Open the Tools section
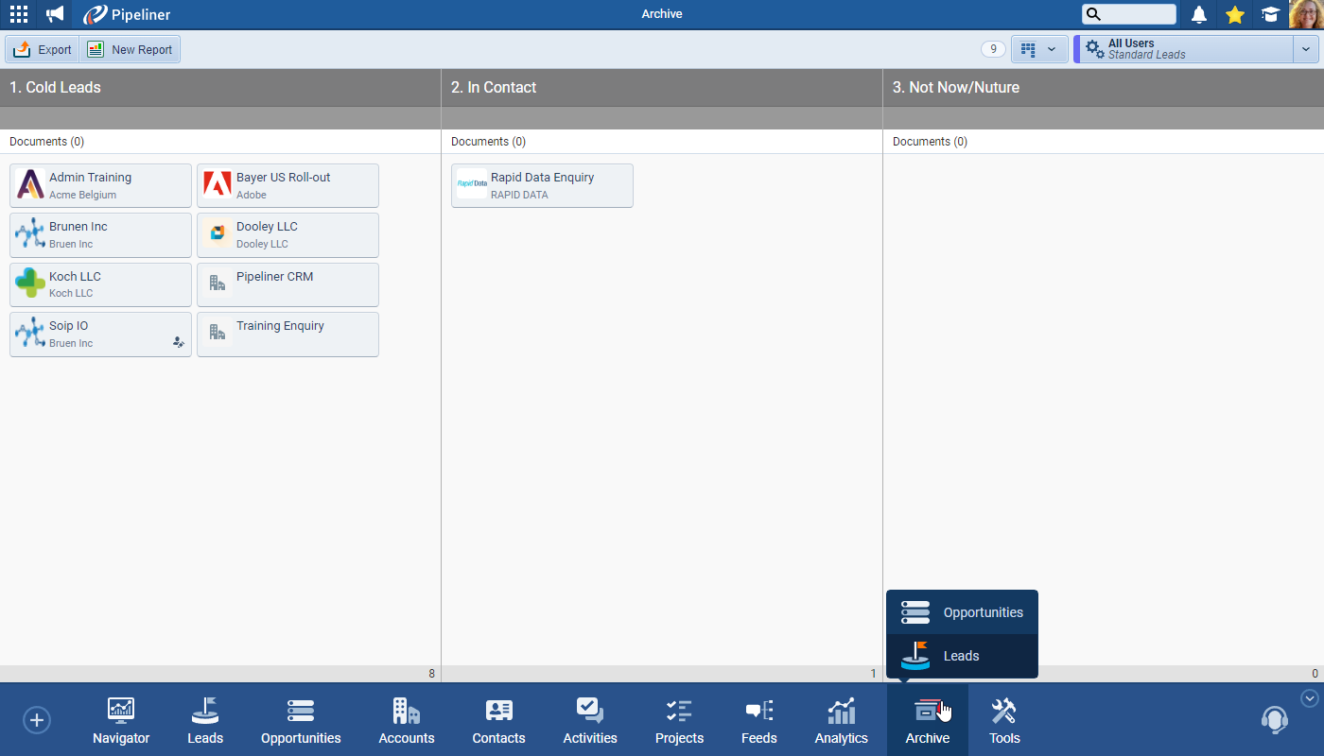1324x756 pixels. click(1004, 721)
